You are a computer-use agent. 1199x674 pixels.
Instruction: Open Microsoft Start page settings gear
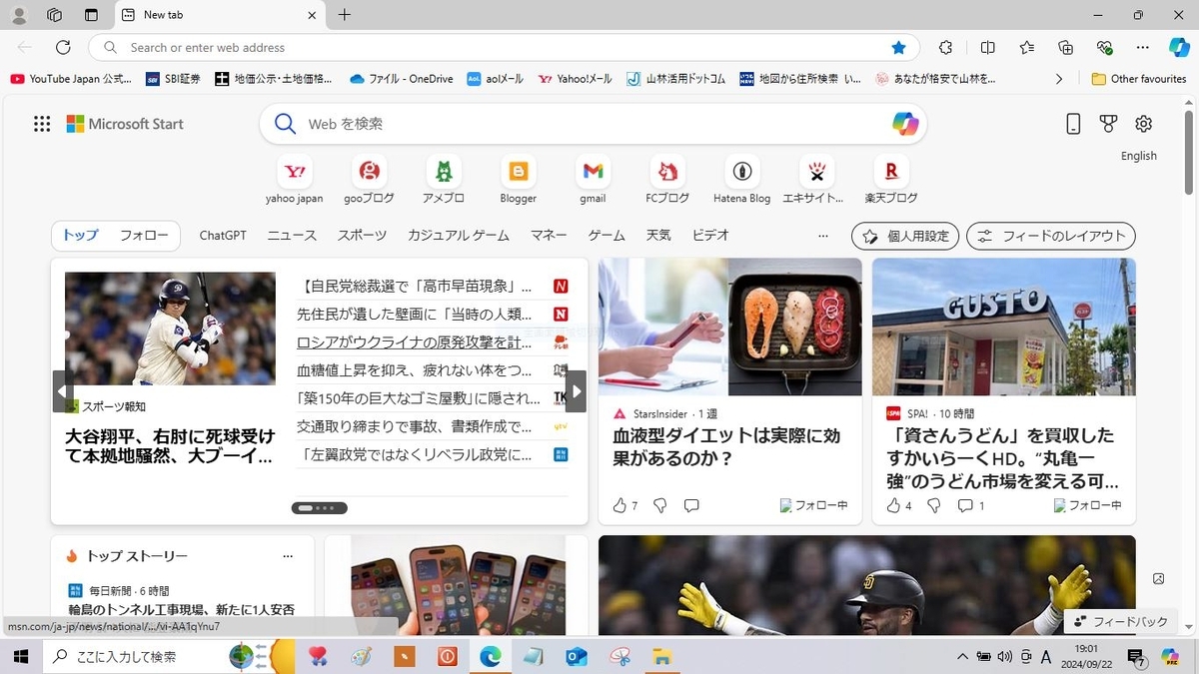1144,124
